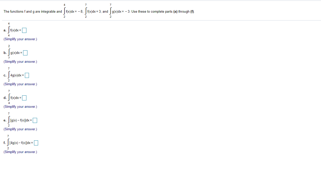
Task: Select the part f label
Action: point(4,143)
